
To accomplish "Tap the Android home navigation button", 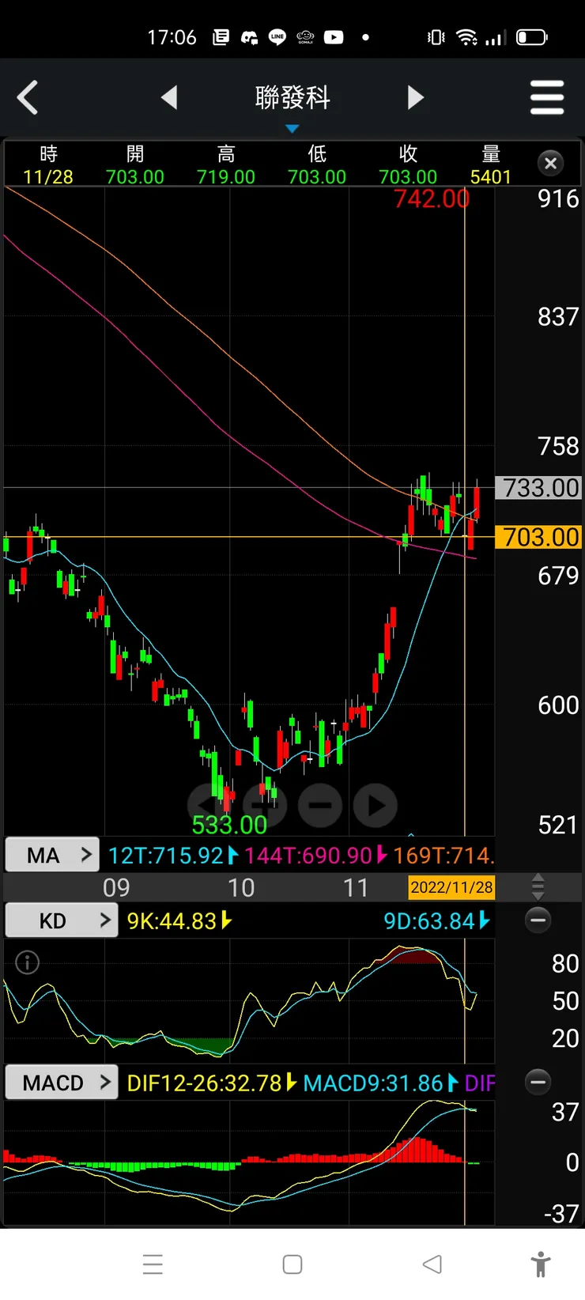I will 292,1264.
